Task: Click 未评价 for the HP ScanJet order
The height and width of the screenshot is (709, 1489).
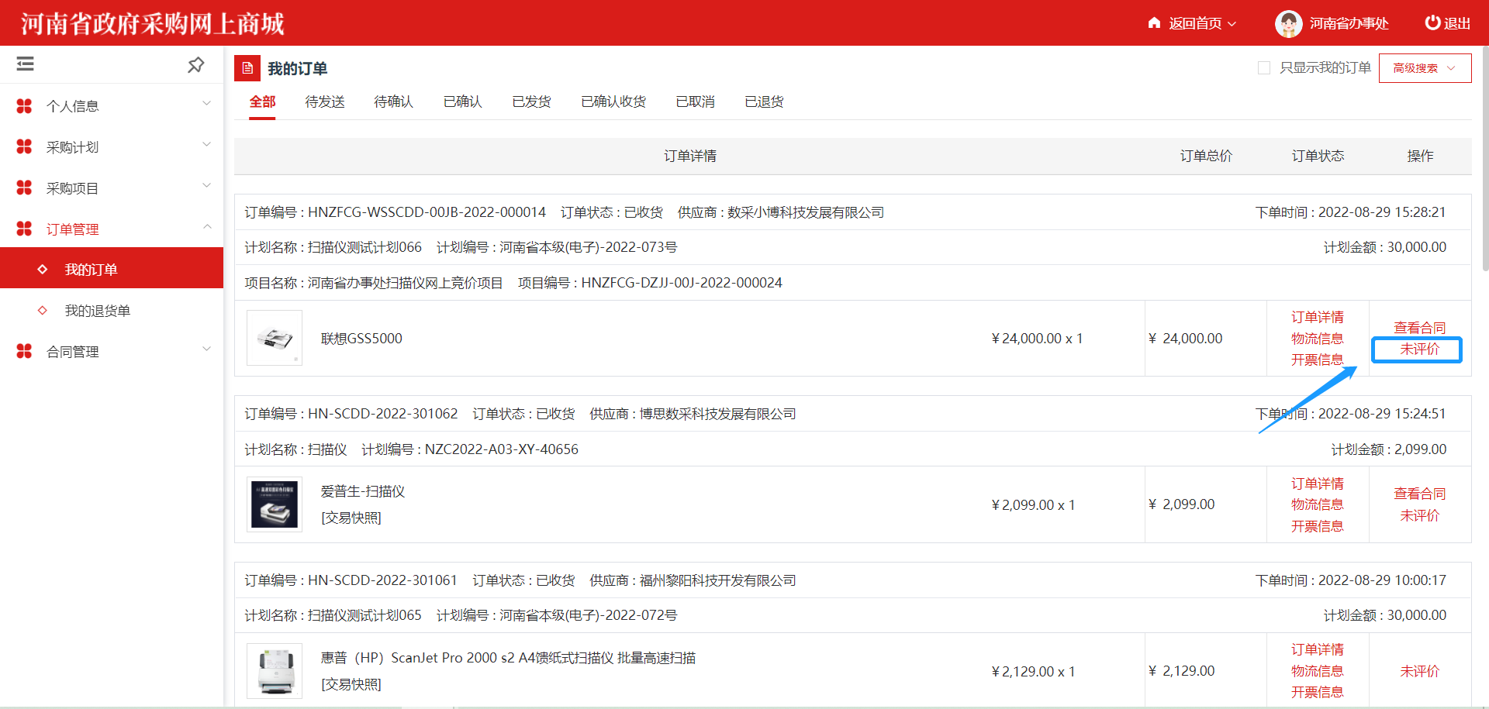Action: 1419,671
